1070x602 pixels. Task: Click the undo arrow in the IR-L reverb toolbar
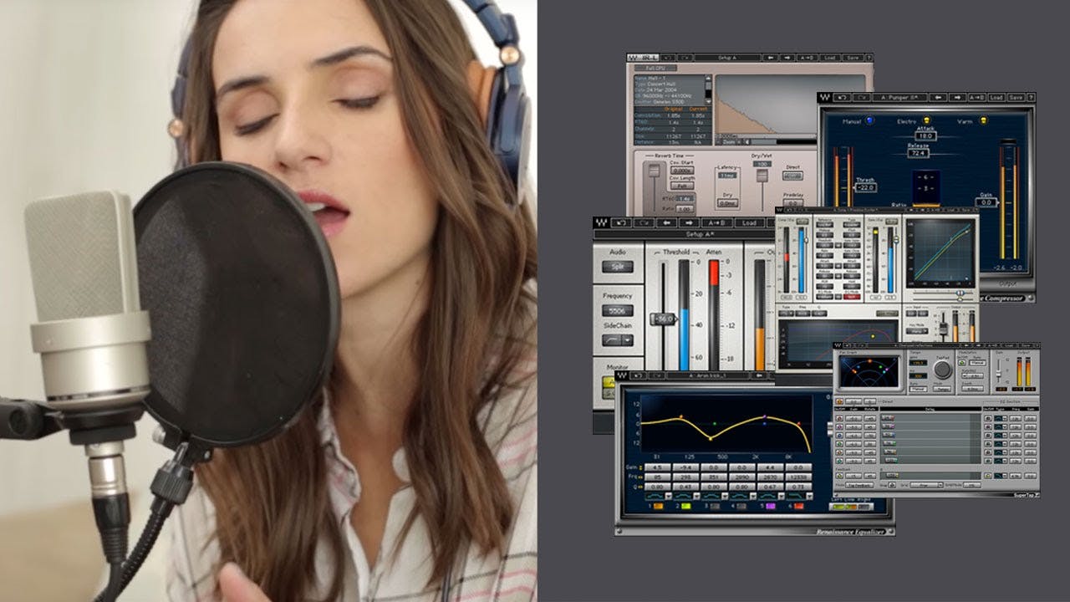(x=669, y=58)
